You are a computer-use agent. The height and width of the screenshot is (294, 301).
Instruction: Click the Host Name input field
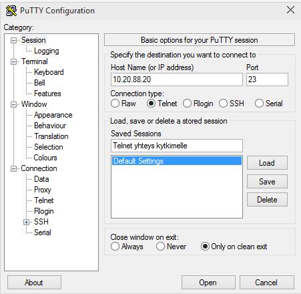(177, 80)
